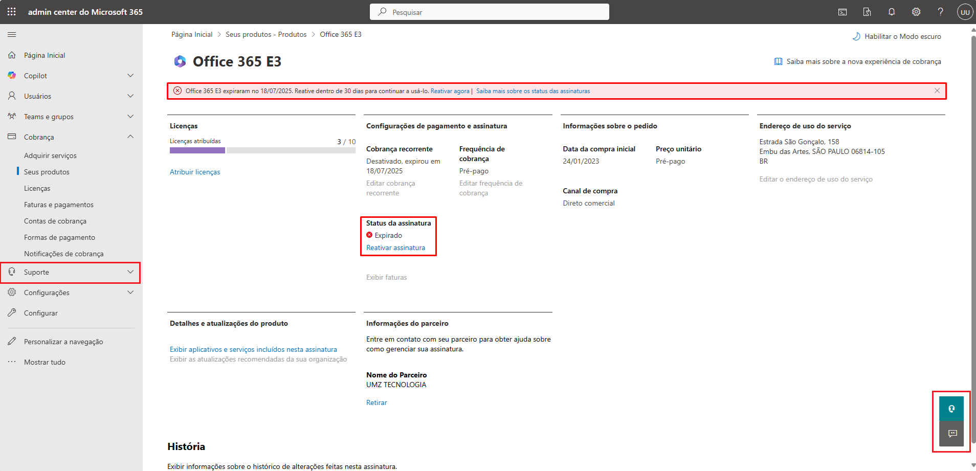Click the Usuários person icon
976x471 pixels.
pyautogui.click(x=12, y=96)
